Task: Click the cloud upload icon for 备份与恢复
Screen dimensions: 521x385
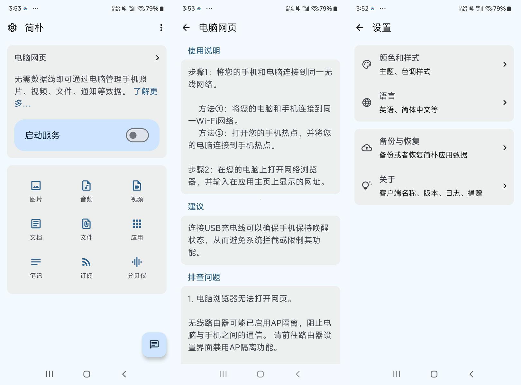Action: point(367,148)
